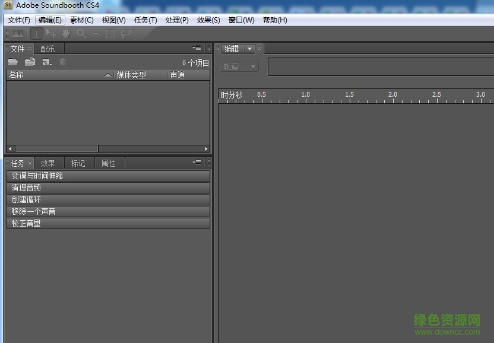
Task: Open the 处理(P) menu
Action: 176,20
